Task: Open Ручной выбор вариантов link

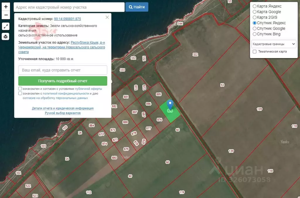Action: 63,113
